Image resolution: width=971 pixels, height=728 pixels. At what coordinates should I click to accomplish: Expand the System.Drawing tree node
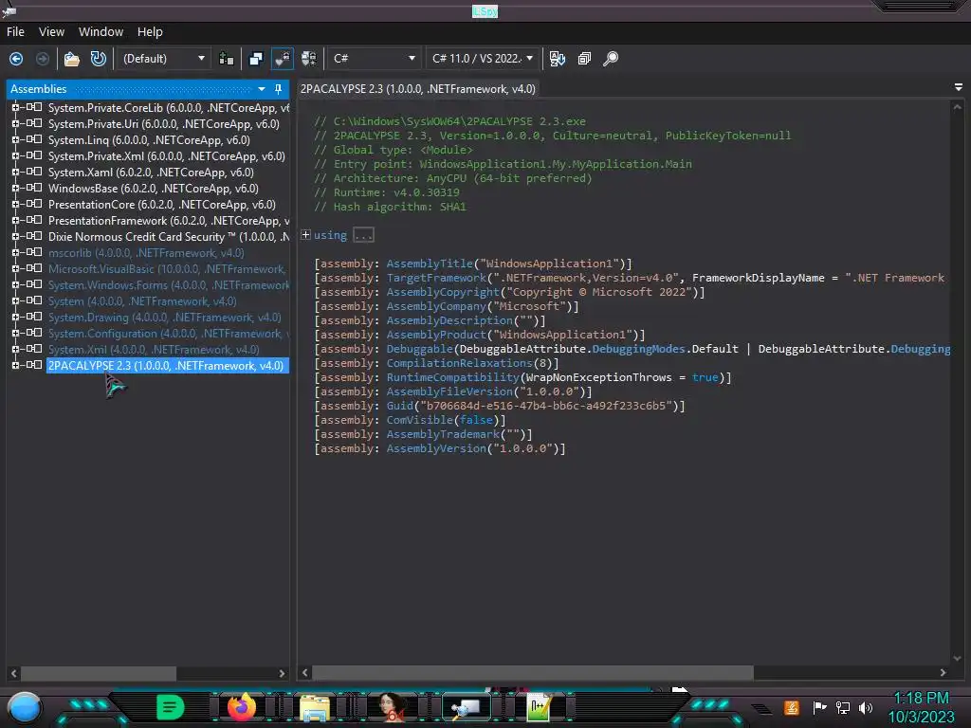[15, 317]
